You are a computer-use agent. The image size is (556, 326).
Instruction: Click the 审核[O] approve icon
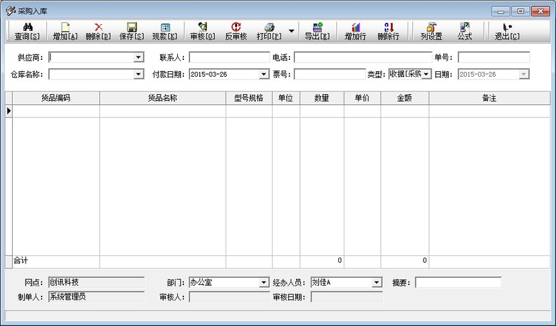coord(203,27)
